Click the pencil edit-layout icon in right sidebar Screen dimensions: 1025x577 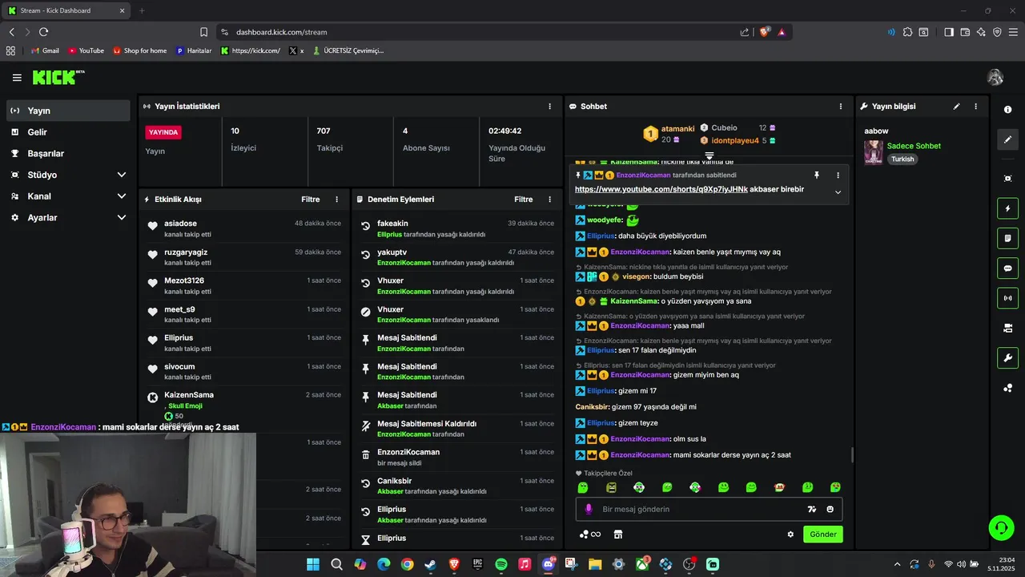(x=1007, y=139)
